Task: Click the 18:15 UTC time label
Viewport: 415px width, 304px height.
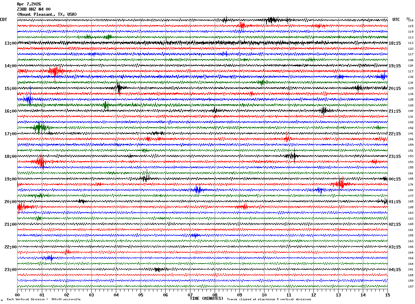Action: [395, 43]
